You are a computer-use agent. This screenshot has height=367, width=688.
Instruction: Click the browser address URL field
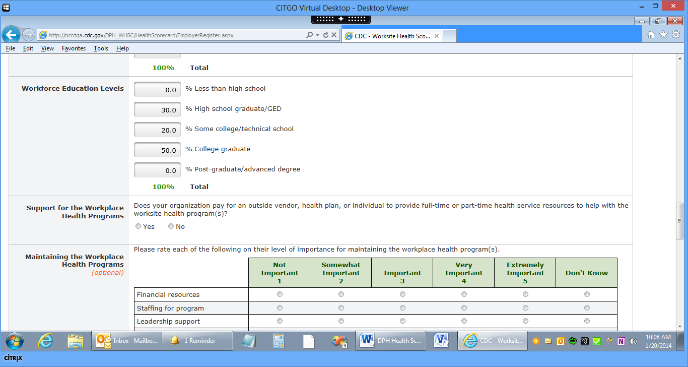[x=171, y=35]
